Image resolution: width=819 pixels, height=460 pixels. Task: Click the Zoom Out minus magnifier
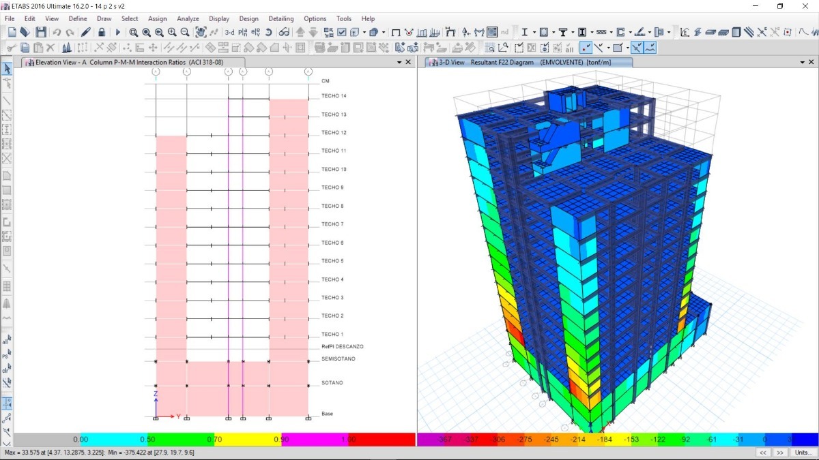point(185,32)
